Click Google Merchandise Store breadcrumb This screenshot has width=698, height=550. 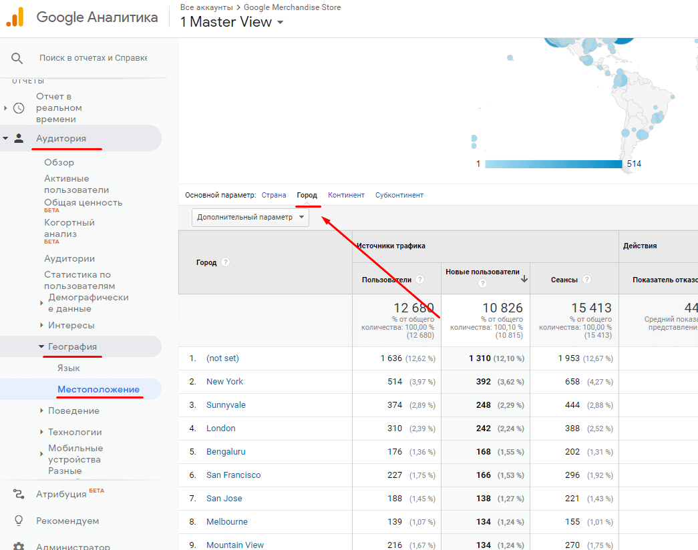292,7
